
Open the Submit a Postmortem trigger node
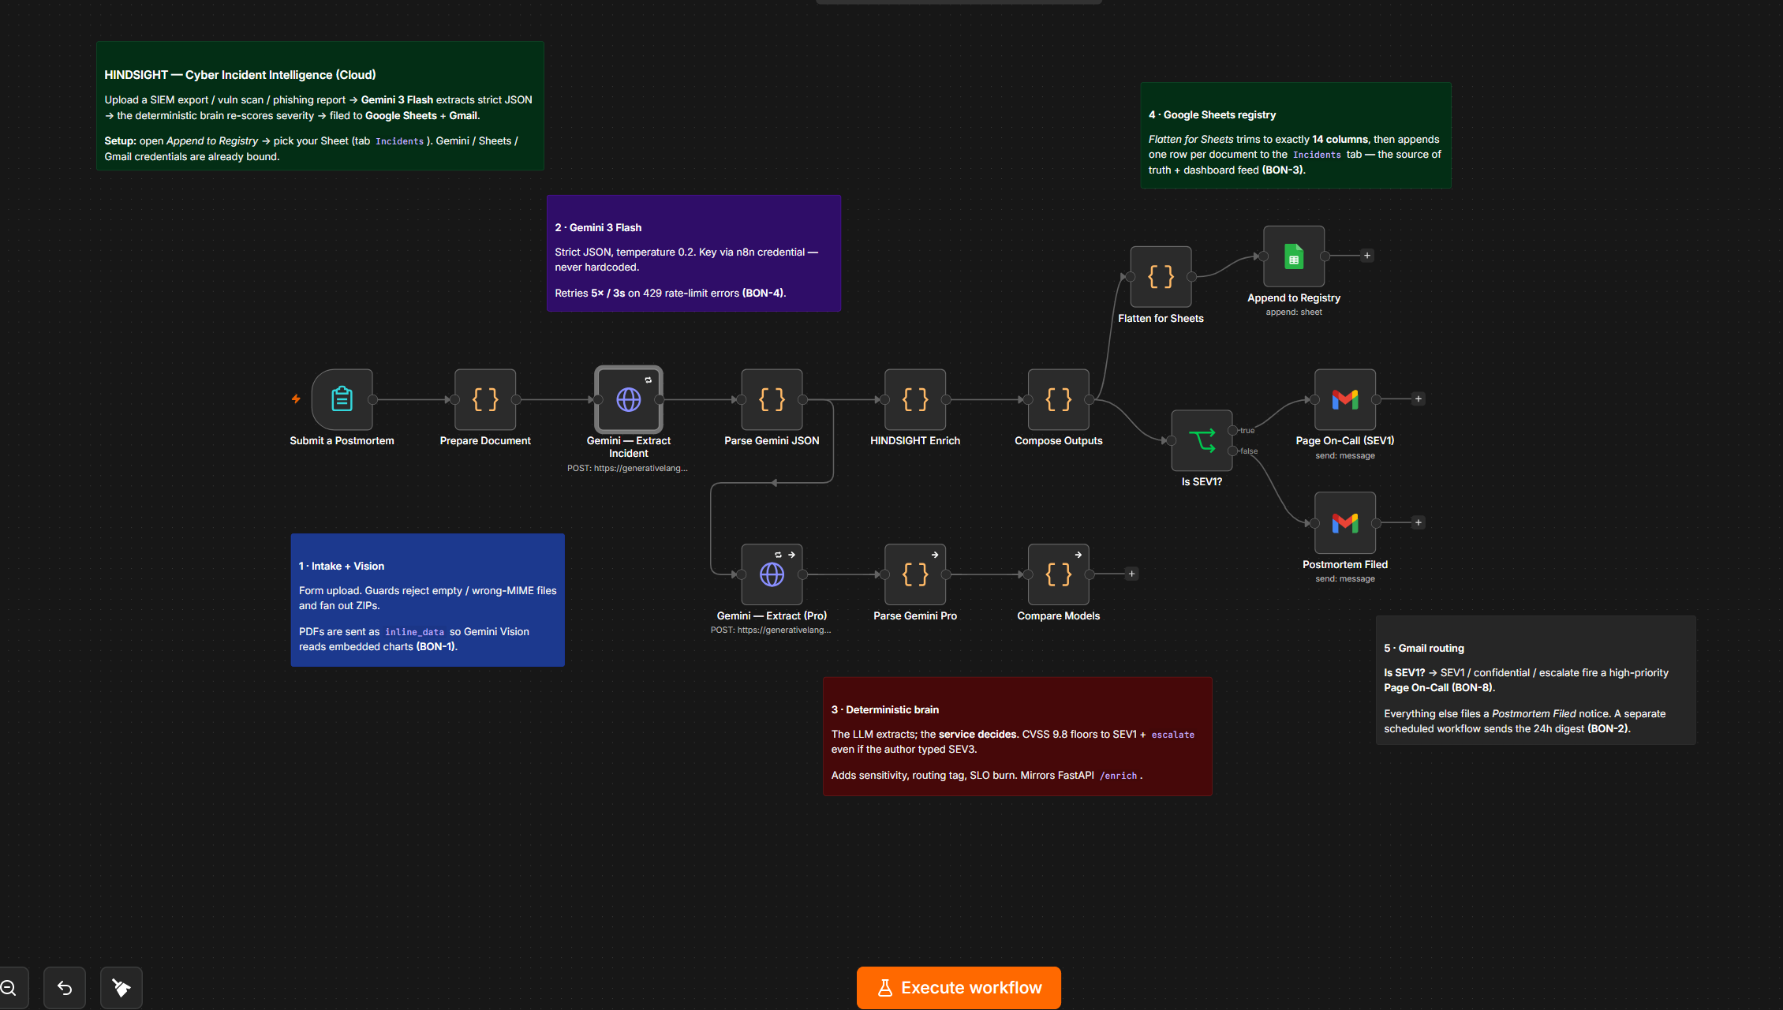[342, 399]
